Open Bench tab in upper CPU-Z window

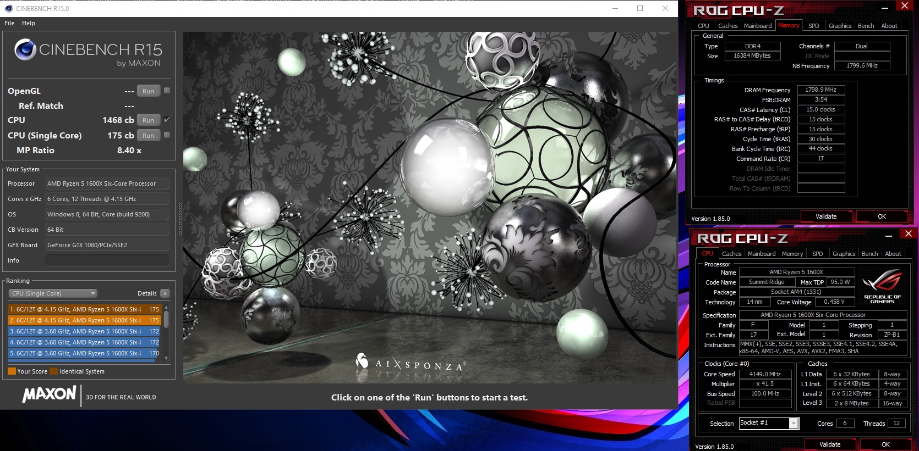[x=866, y=26]
